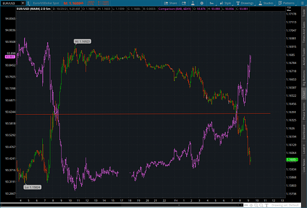
Task: Open the Phase Scores side tab
Action: coord(304,111)
